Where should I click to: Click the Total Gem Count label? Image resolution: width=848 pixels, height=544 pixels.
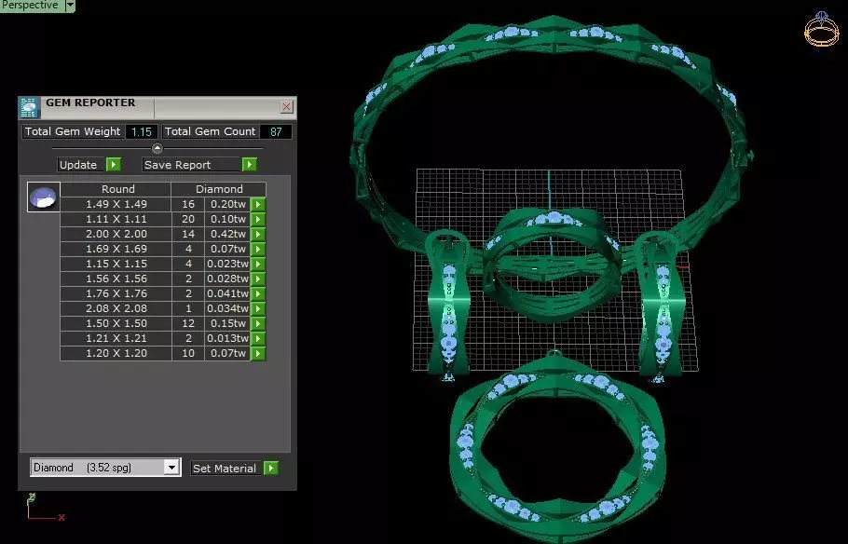point(210,131)
